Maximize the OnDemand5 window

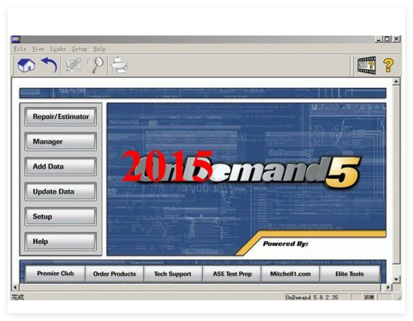point(387,39)
